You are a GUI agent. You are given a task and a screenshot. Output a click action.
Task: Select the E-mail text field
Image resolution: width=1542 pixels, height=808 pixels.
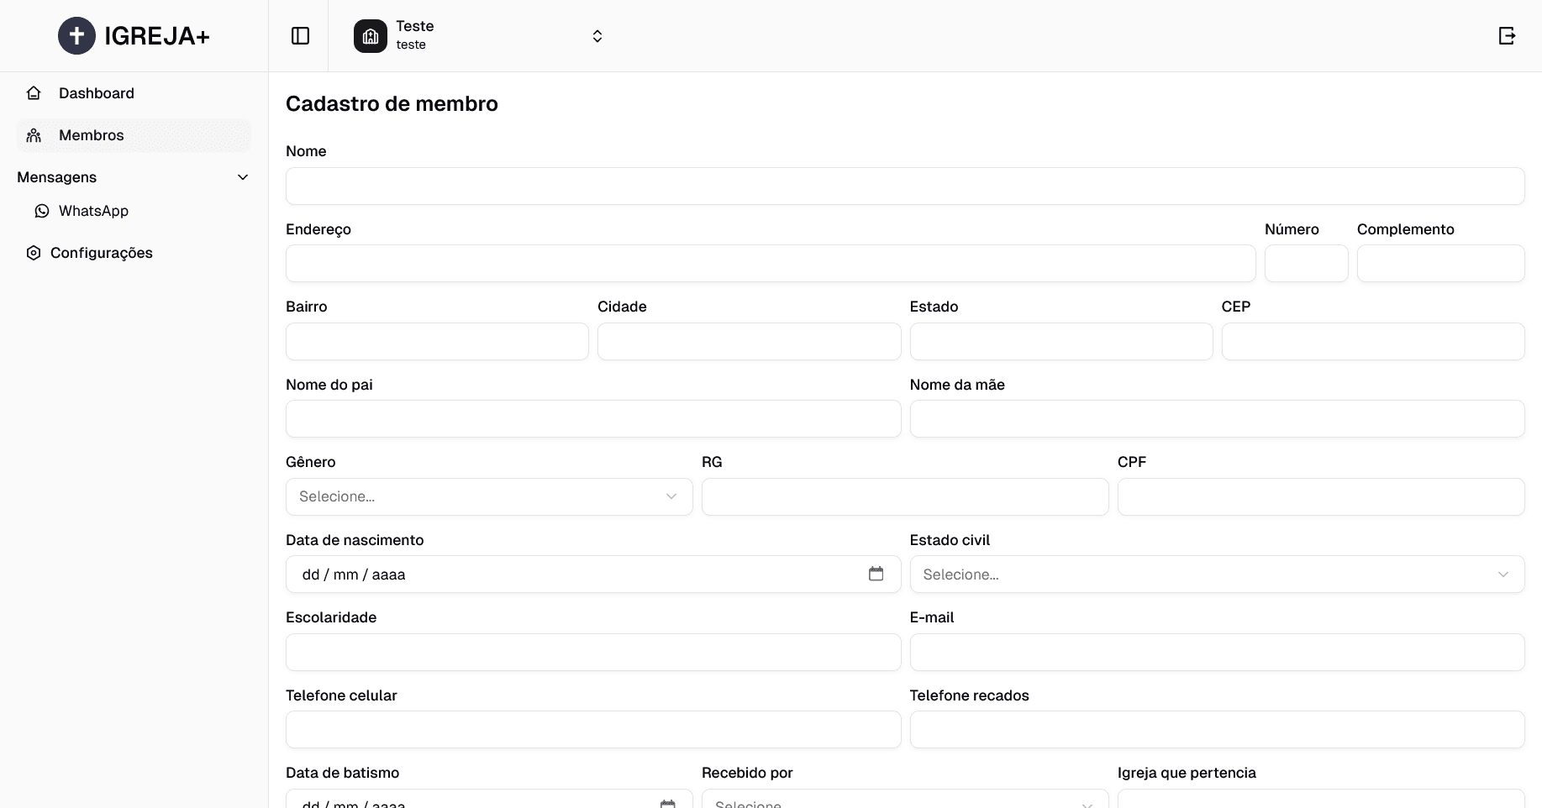click(x=1216, y=652)
